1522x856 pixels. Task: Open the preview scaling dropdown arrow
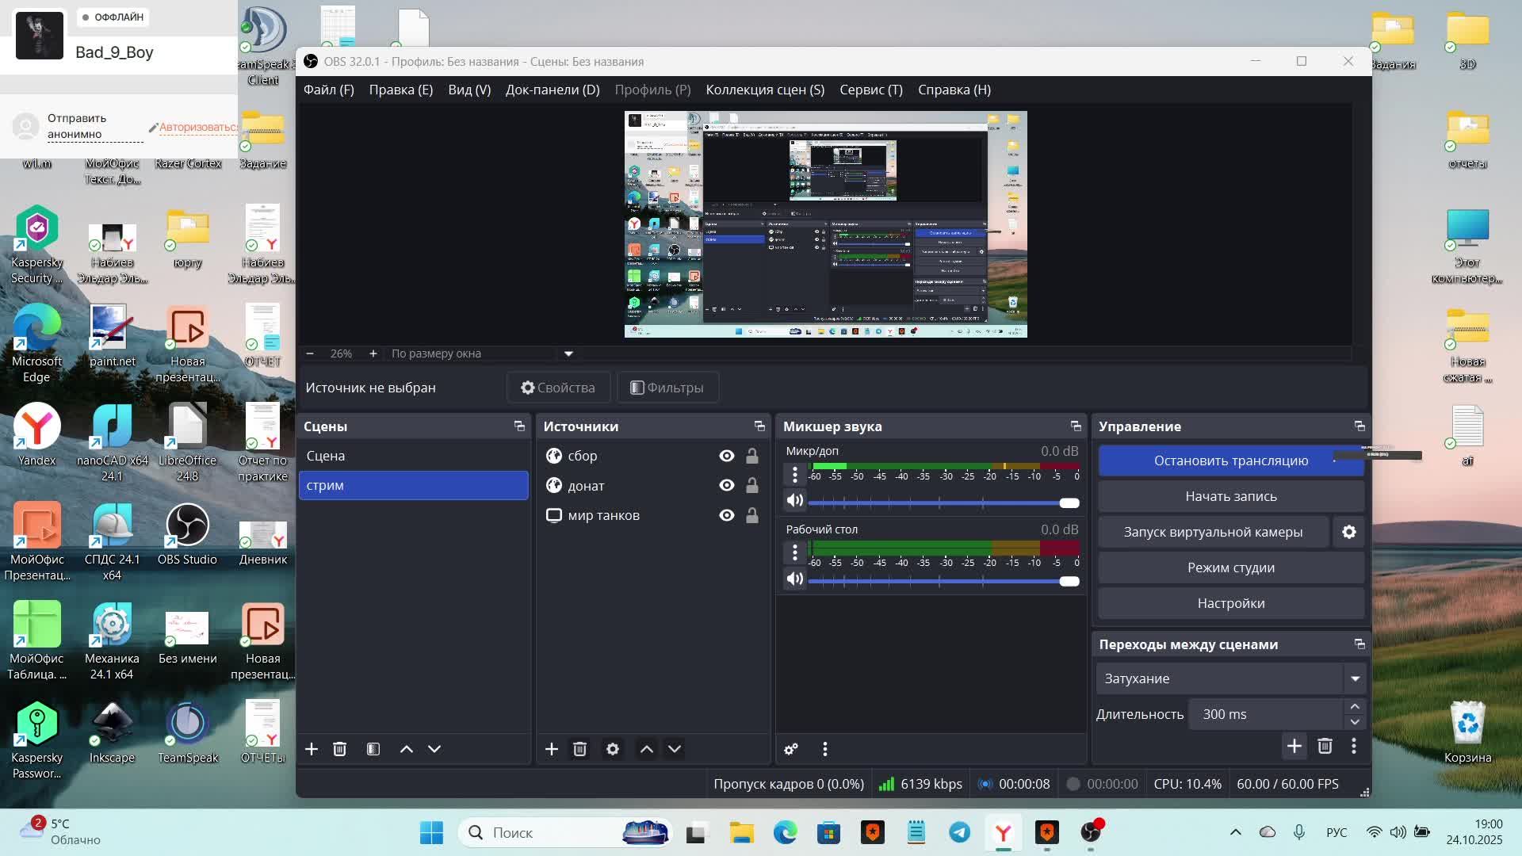coord(568,353)
